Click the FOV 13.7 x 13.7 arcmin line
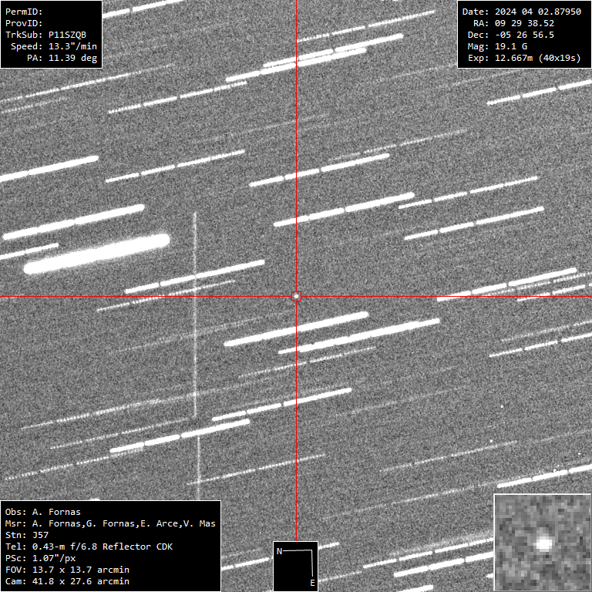The height and width of the screenshot is (592, 592). click(x=67, y=570)
